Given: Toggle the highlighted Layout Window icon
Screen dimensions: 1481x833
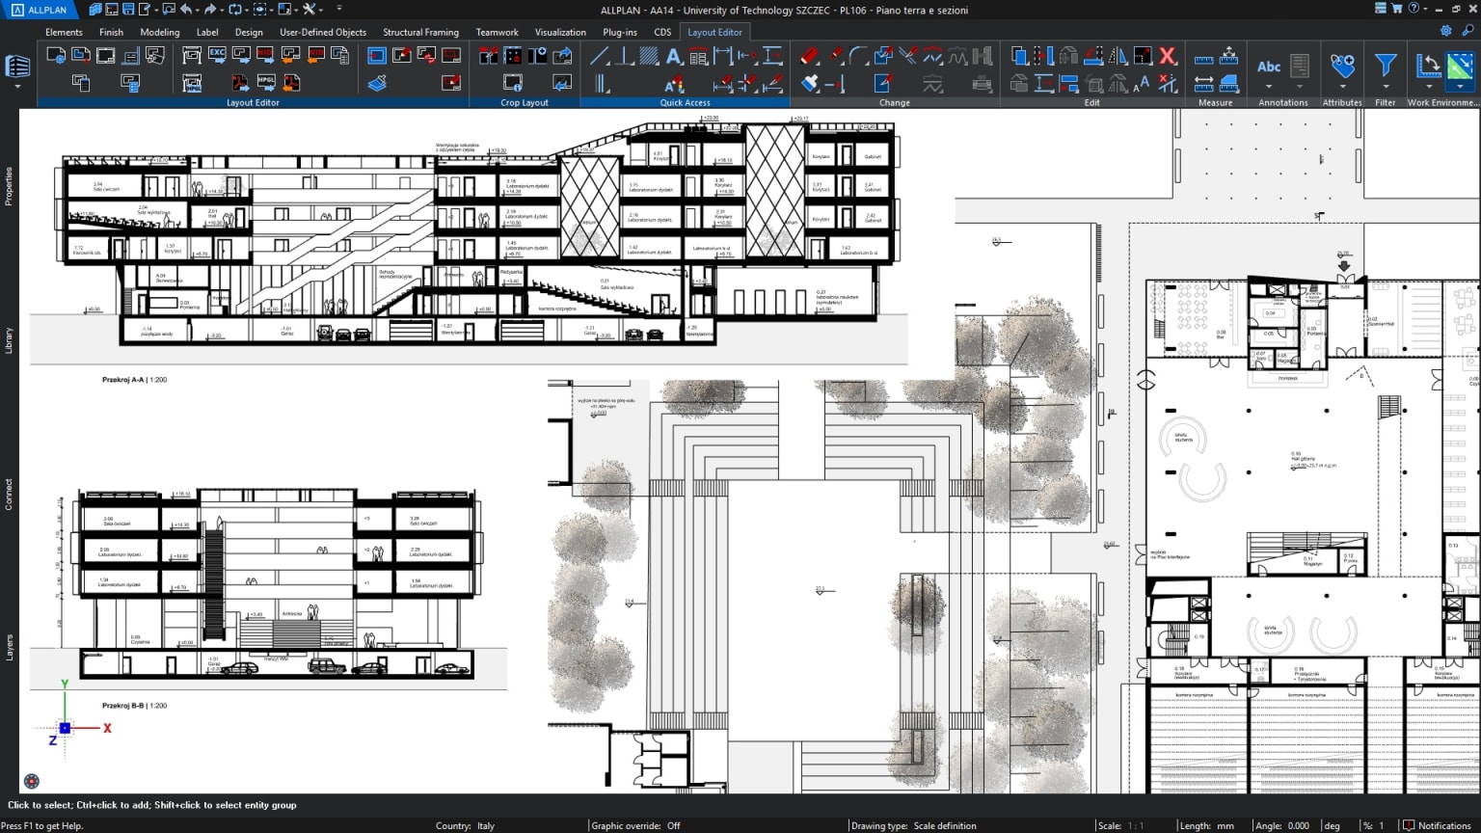Looking at the screenshot, I should point(377,56).
